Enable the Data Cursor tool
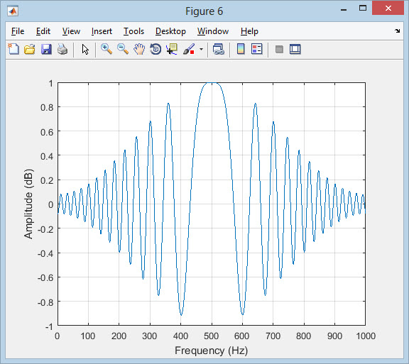Screen dimensions: 409x364 [x=172, y=49]
